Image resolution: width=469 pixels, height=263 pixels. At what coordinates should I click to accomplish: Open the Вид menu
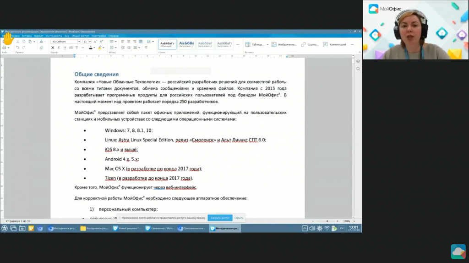[67, 36]
